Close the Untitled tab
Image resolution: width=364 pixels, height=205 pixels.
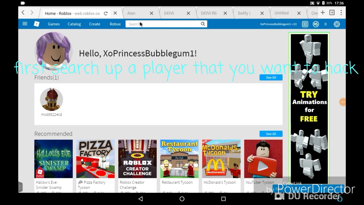click(299, 13)
